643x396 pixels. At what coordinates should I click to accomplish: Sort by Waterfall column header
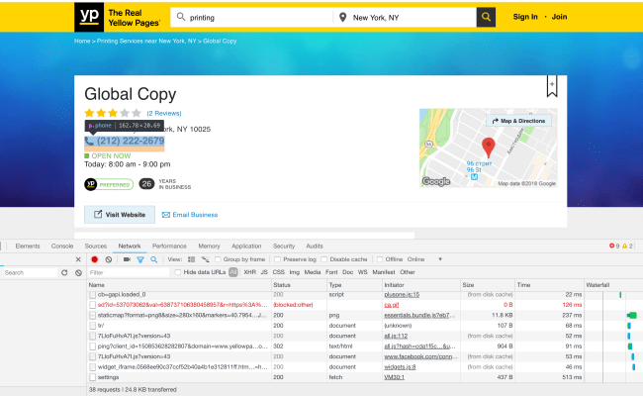pos(613,285)
